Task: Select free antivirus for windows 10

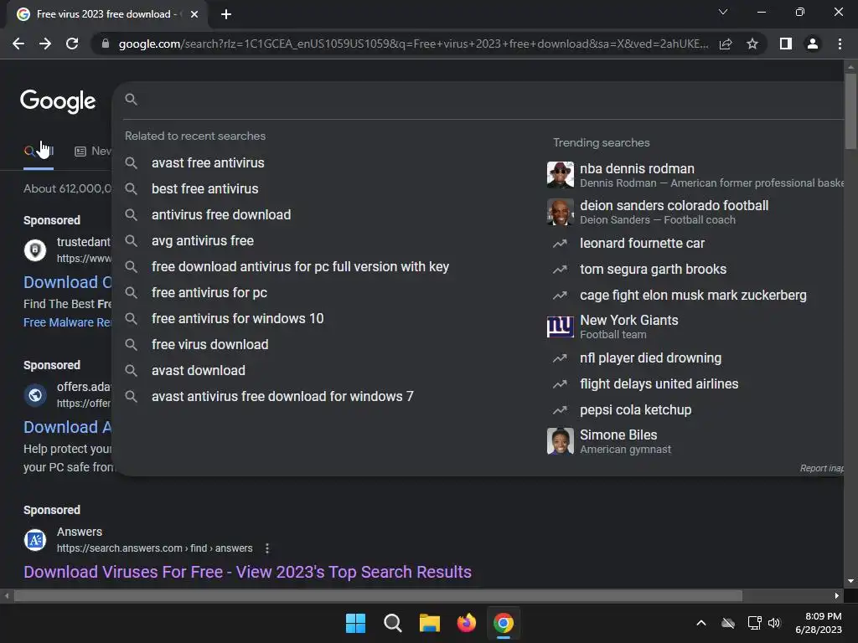Action: tap(237, 319)
